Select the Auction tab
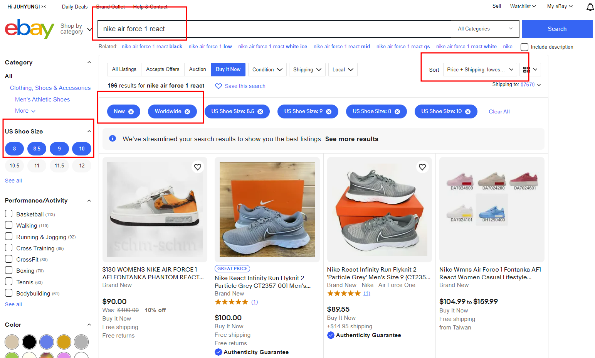 [x=197, y=69]
